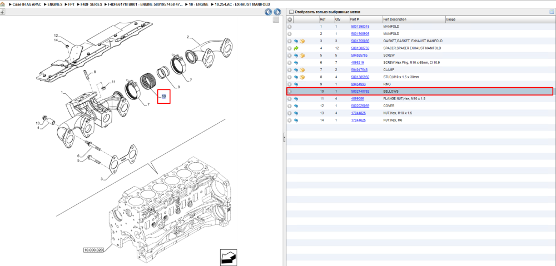
Task: Click the panel icon at parts list top-right
Action: 552,12
